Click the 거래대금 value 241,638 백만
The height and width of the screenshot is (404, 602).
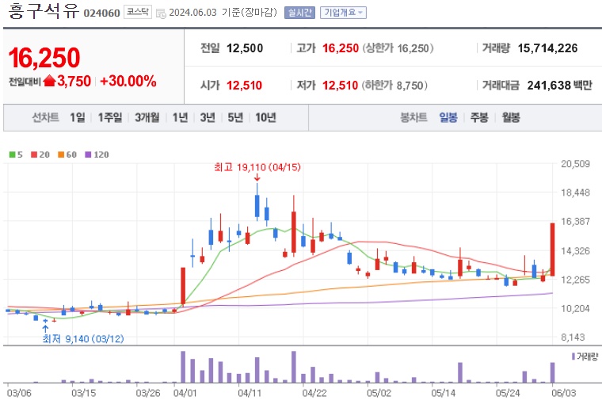tap(560, 85)
